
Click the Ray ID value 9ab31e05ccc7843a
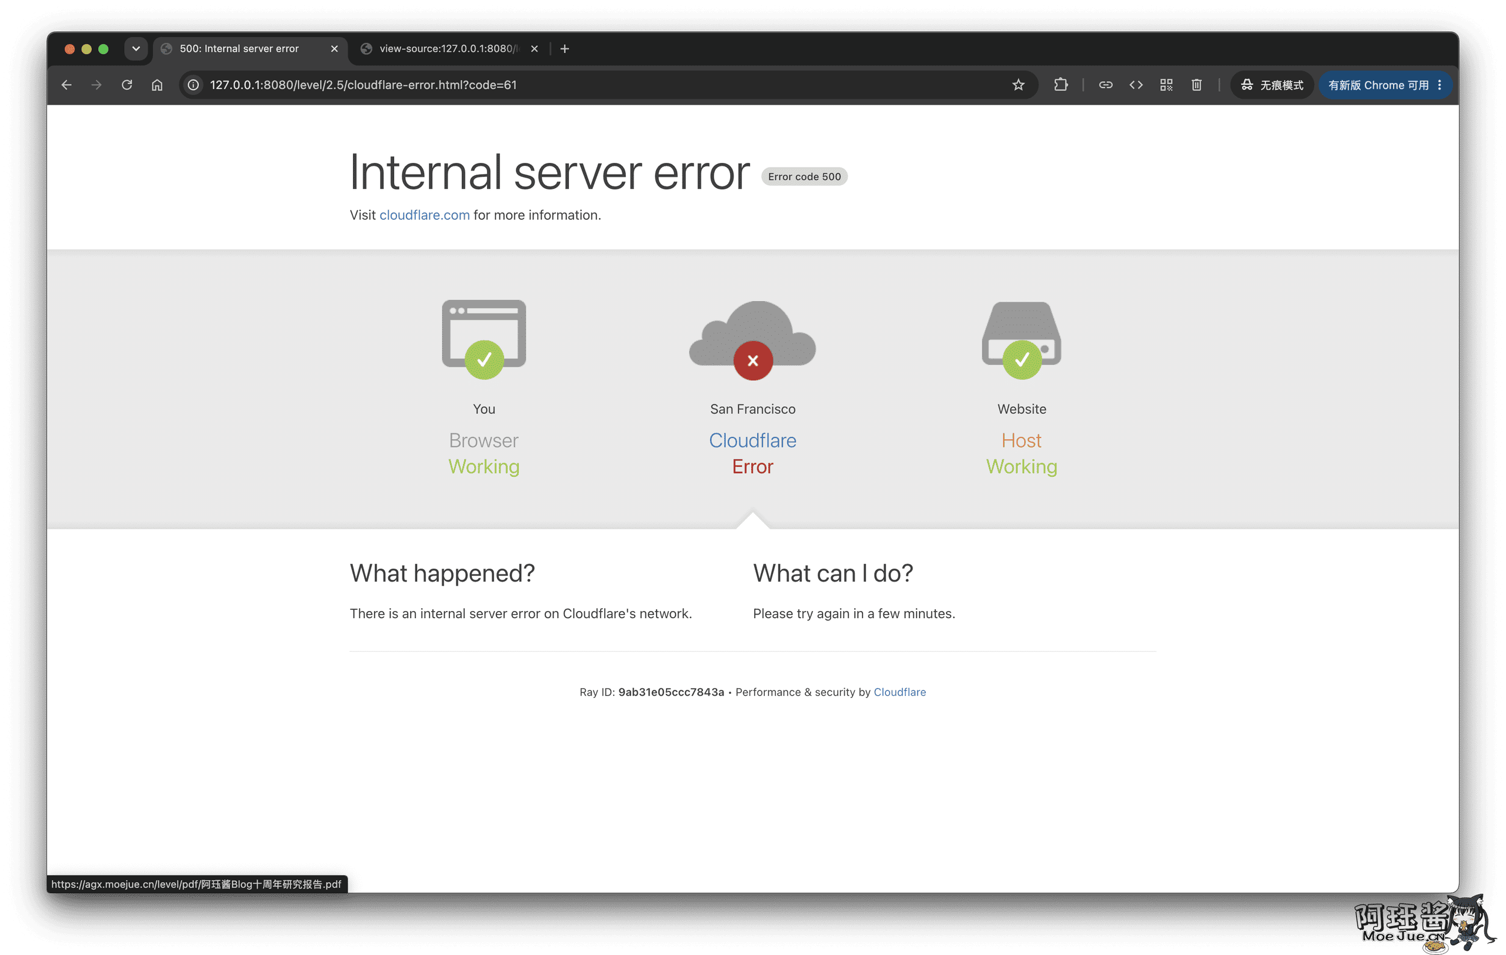pos(671,692)
